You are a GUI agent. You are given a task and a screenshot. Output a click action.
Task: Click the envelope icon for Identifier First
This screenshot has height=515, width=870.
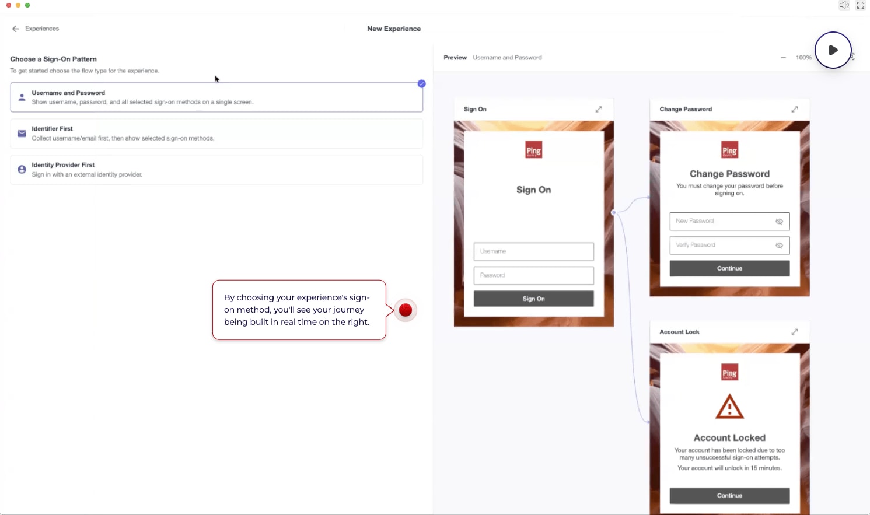22,134
